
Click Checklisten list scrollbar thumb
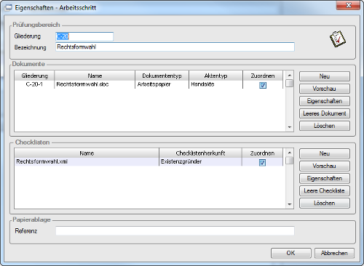point(289,161)
